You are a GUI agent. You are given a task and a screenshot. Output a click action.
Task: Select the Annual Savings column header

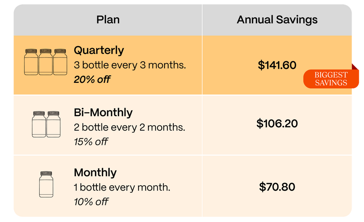277,20
